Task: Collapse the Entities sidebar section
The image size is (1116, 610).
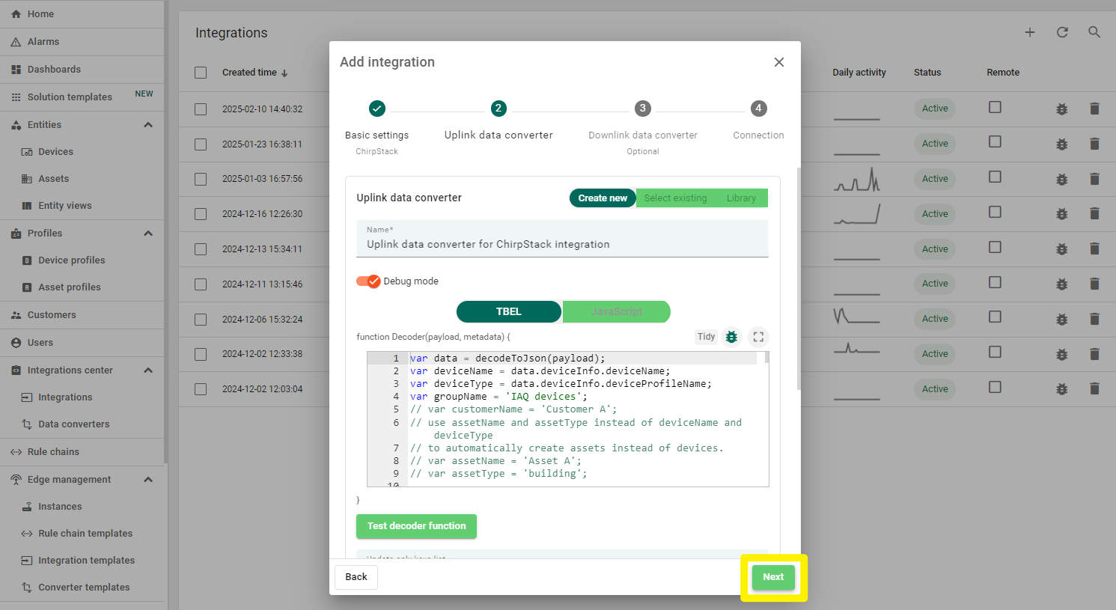Action: pyautogui.click(x=148, y=125)
